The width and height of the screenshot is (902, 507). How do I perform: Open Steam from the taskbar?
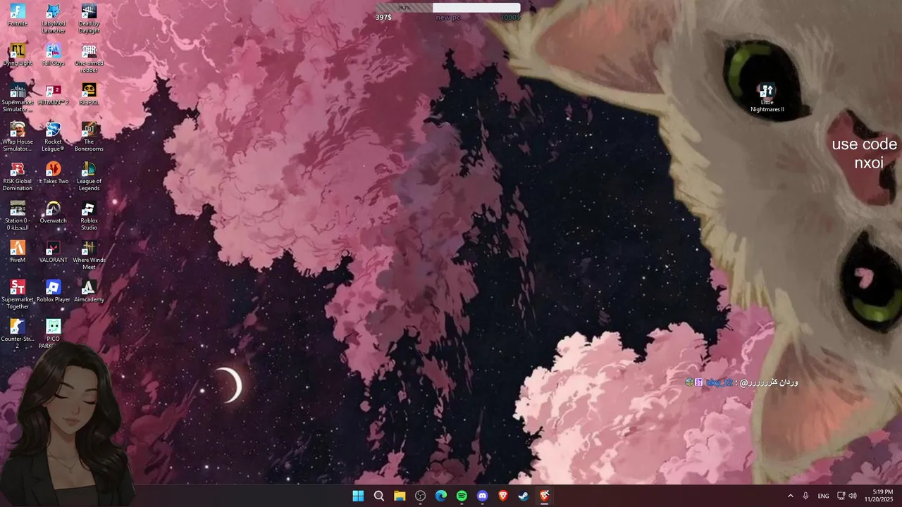pyautogui.click(x=524, y=496)
